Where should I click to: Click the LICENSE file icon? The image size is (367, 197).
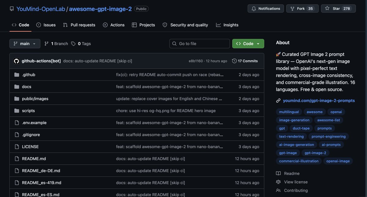tap(17, 147)
